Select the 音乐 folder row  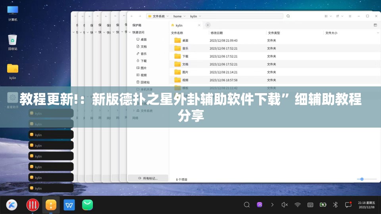tap(274, 48)
